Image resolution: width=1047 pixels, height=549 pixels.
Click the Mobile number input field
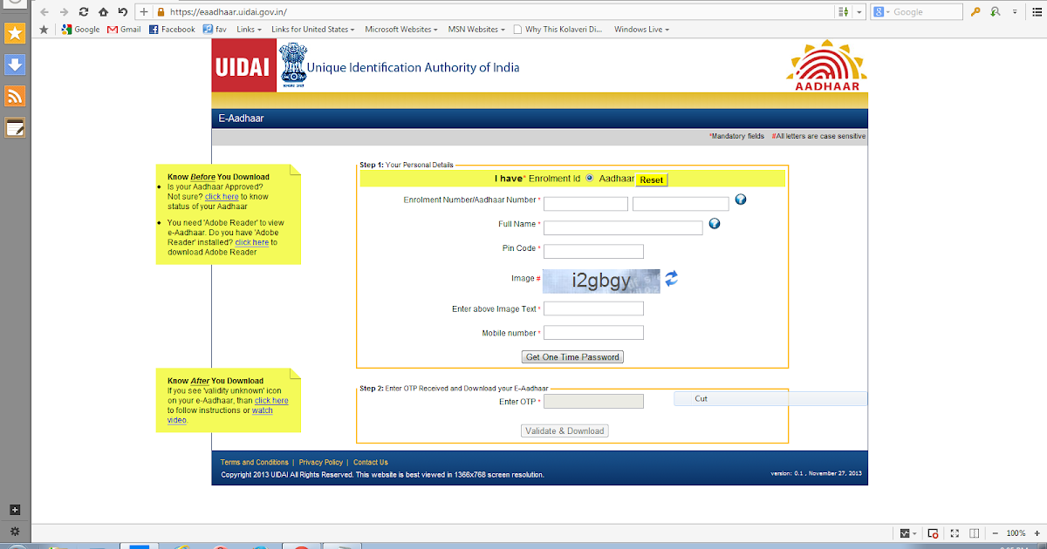593,333
